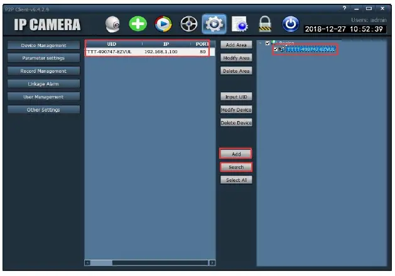Click the Delete Area button
Image resolution: width=395 pixels, height=276 pixels.
point(236,71)
